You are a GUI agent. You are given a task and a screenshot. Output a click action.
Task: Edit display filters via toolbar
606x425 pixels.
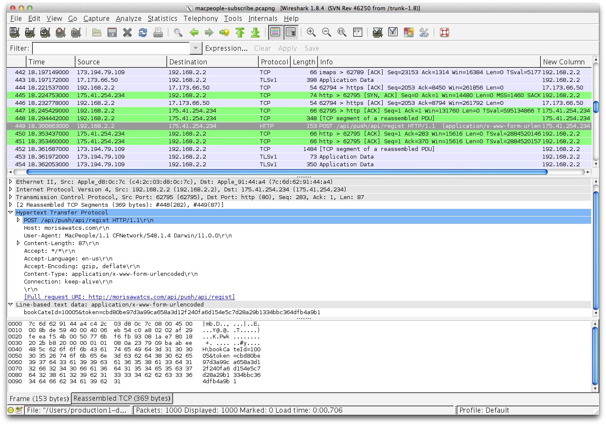[x=393, y=32]
